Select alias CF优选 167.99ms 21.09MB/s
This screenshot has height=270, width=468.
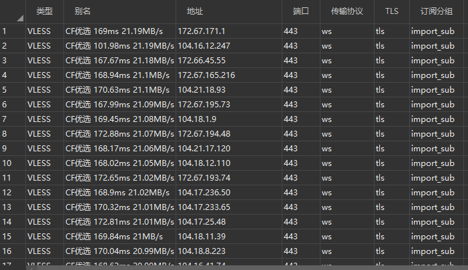120,105
